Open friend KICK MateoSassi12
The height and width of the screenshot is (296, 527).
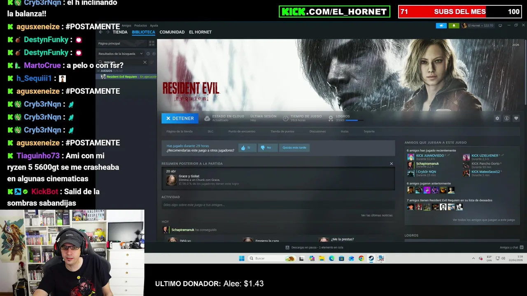[x=485, y=171]
